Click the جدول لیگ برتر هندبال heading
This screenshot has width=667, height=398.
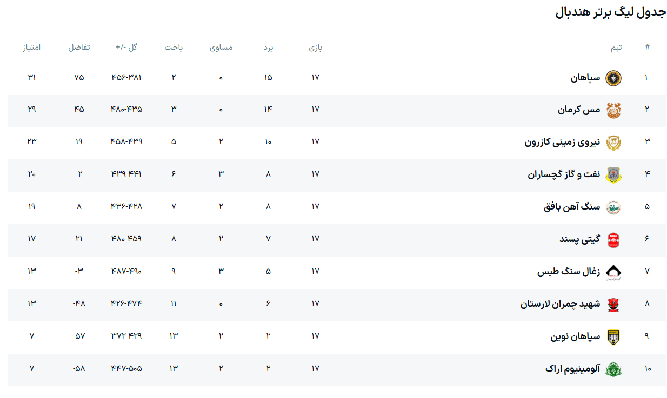click(610, 12)
